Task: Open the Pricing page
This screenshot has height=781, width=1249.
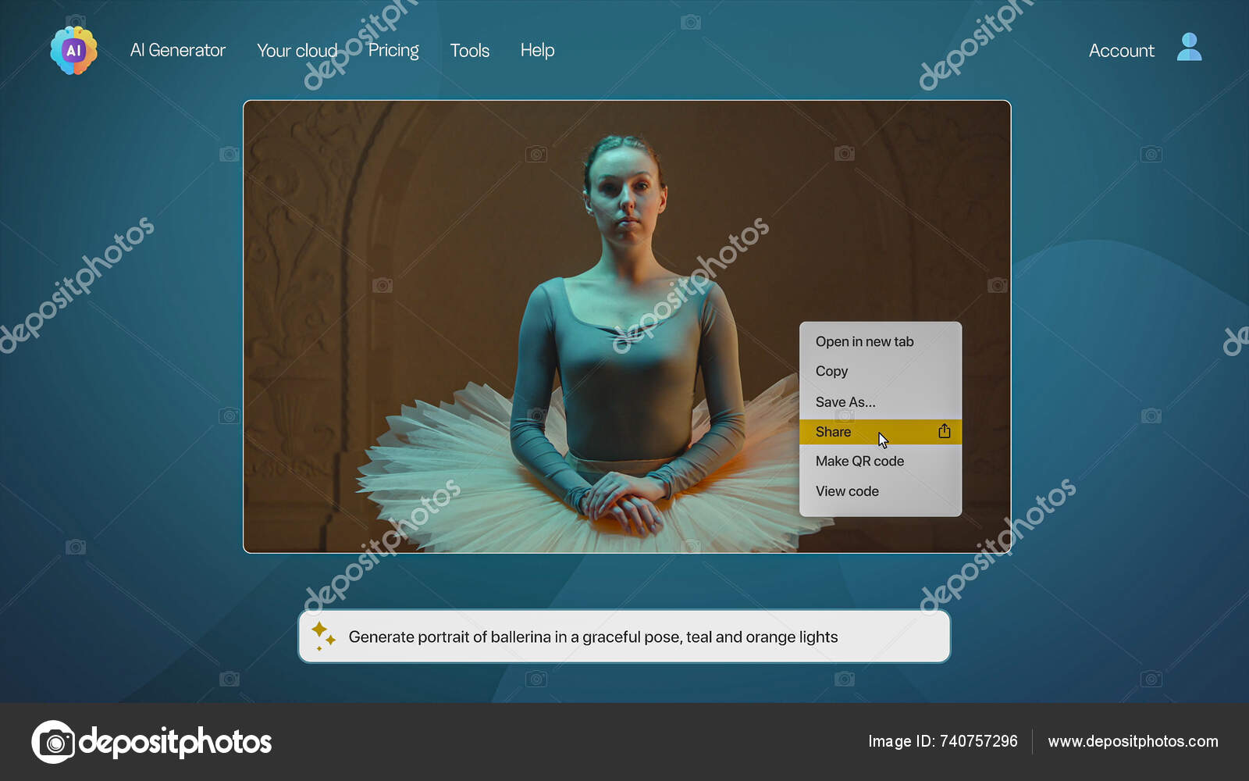Action: click(x=393, y=50)
